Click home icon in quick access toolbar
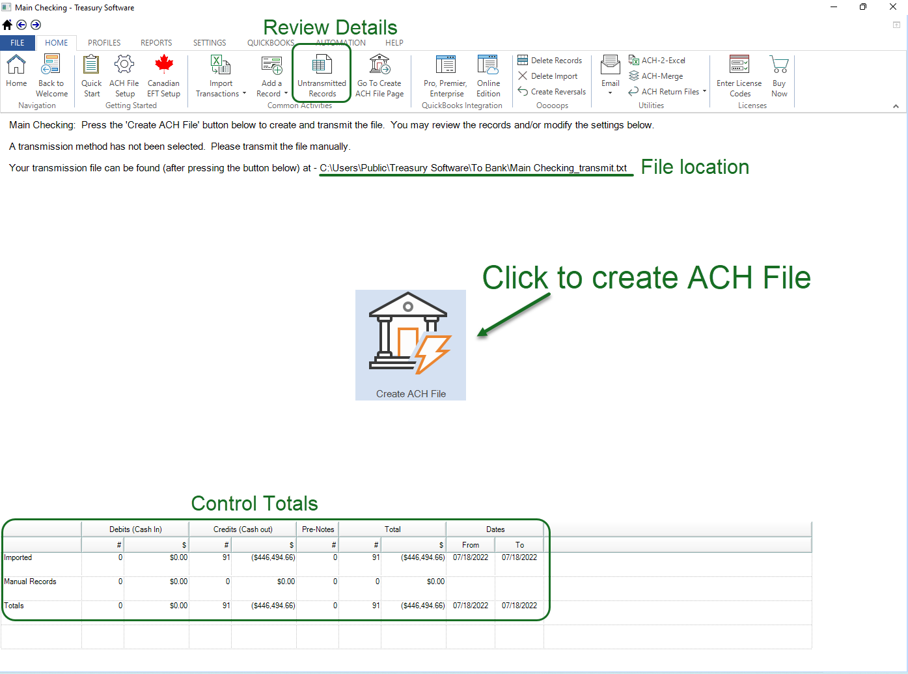This screenshot has width=908, height=674. pyautogui.click(x=7, y=25)
